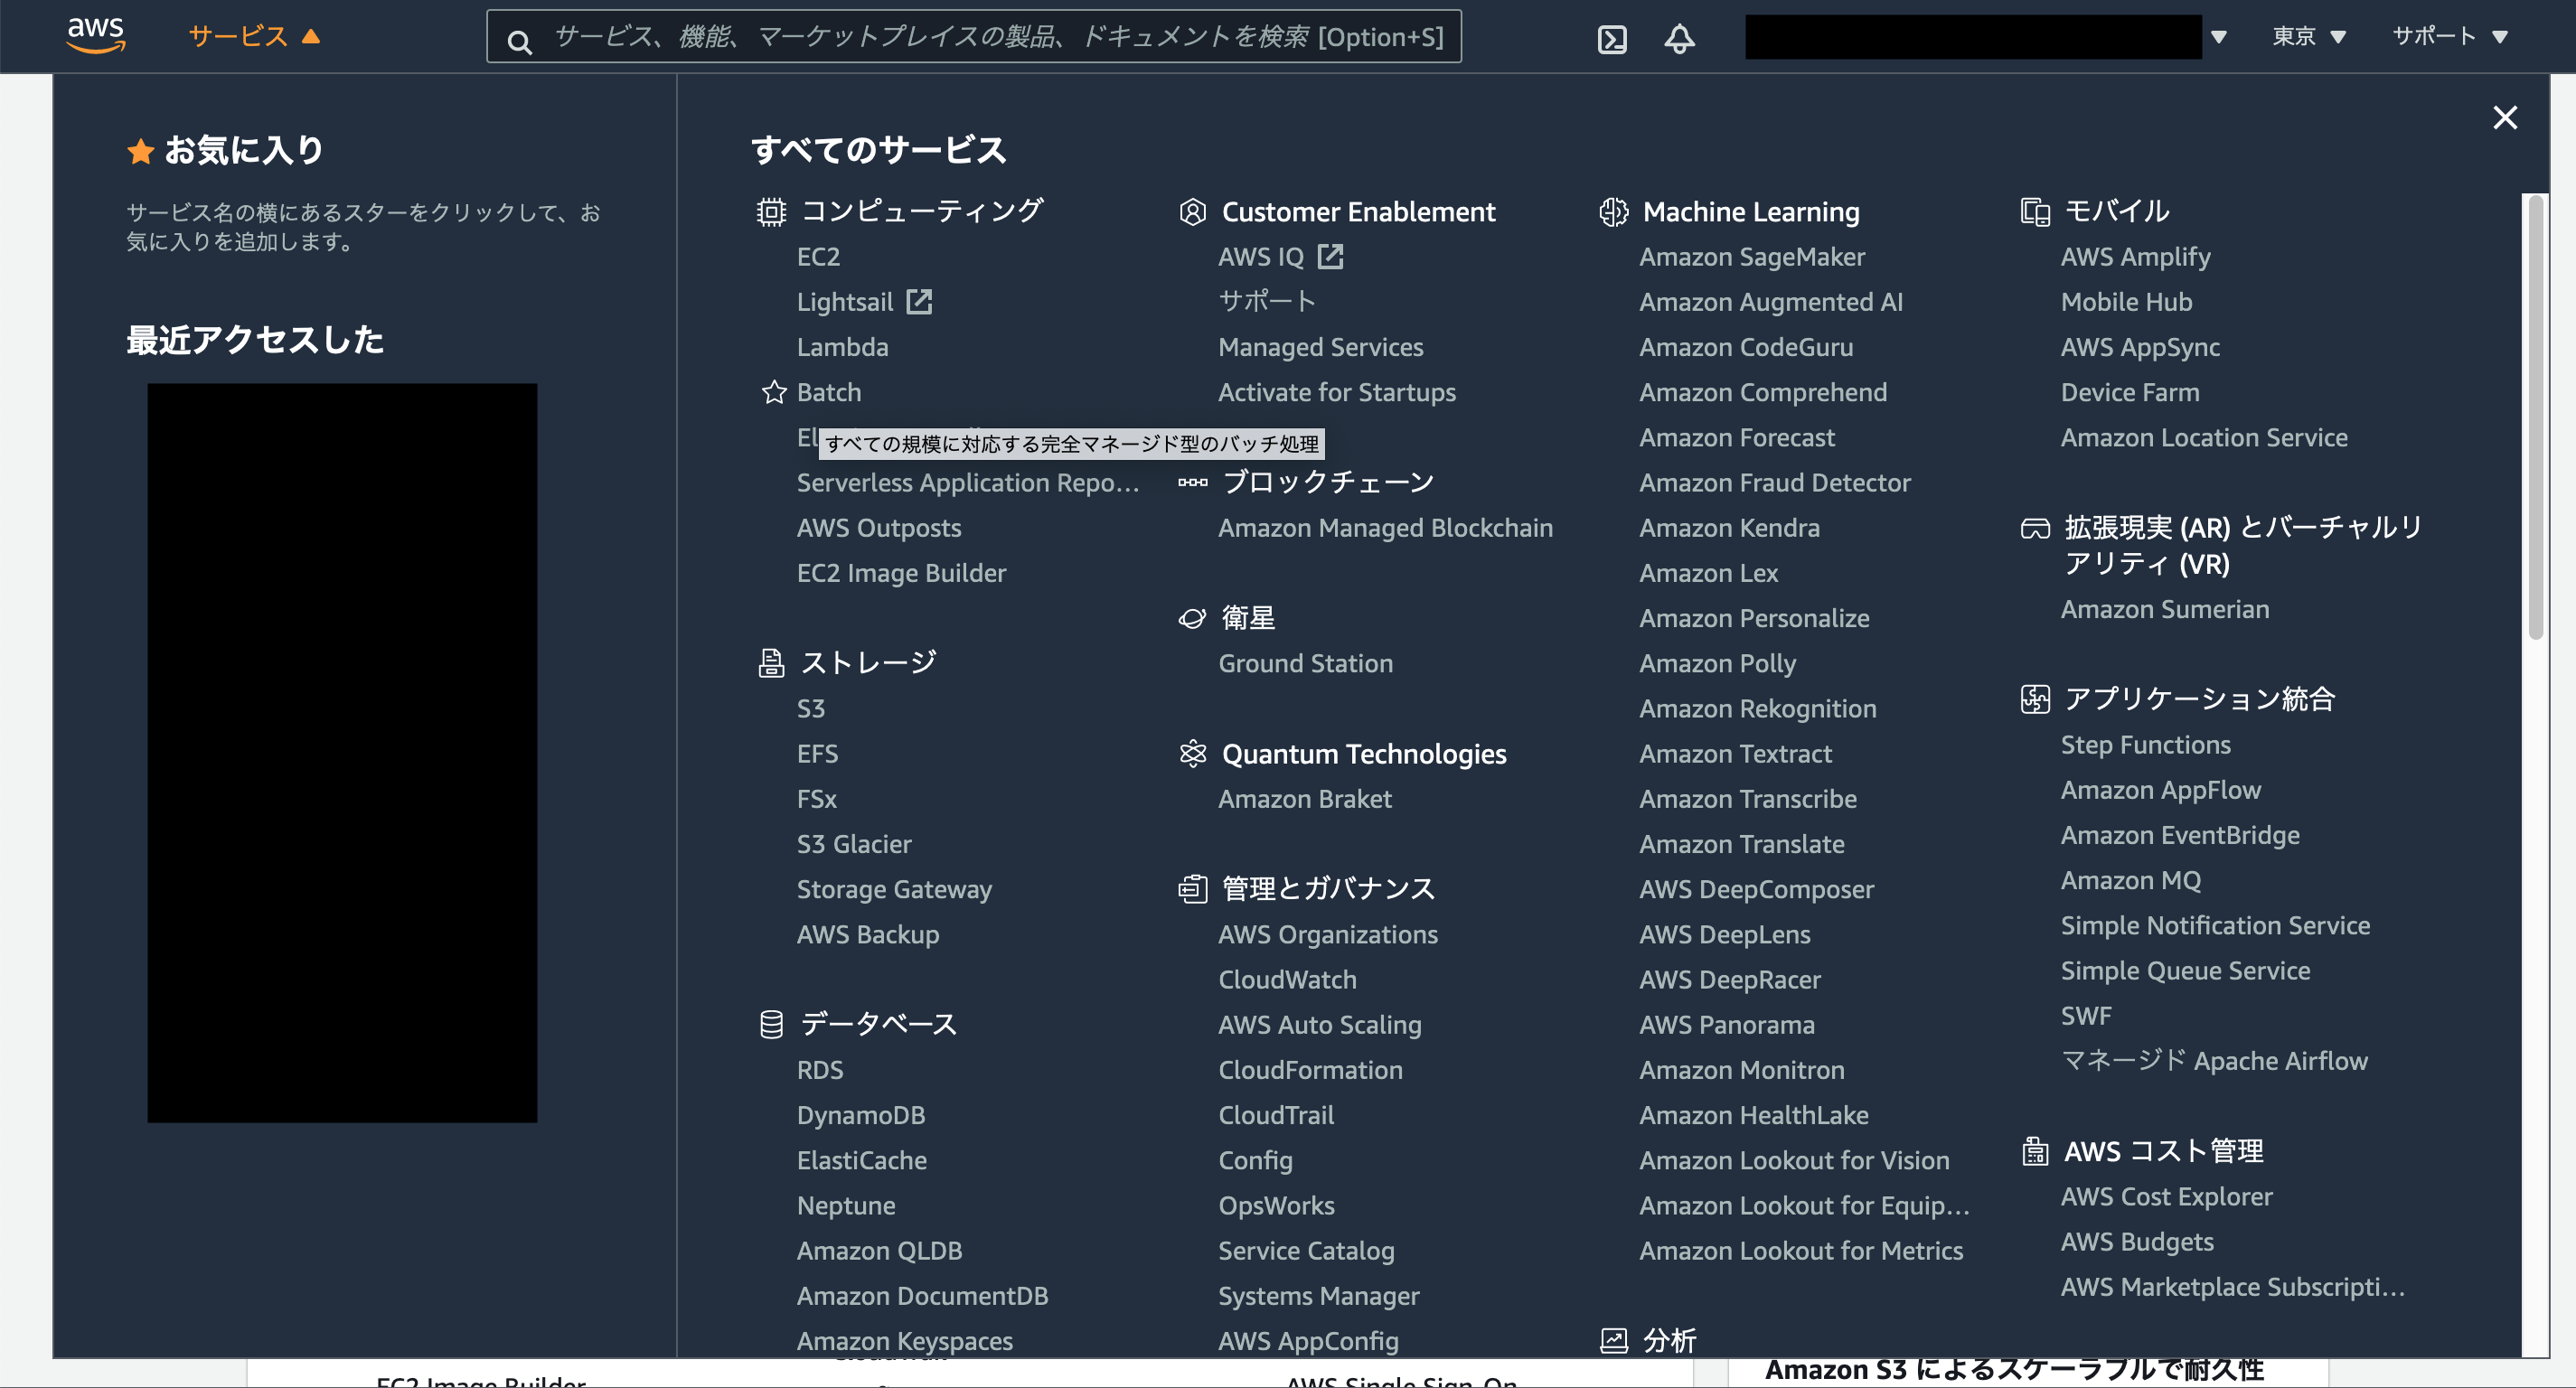Viewport: 2576px width, 1388px height.
Task: Click the アプリケーション統合 category icon
Action: click(x=2035, y=699)
